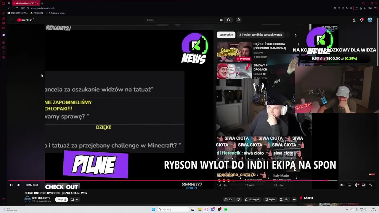379x213 pixels.
Task: Open options for CIĘŻKIE ŻYCIE COUCHA video
Action: [298, 45]
